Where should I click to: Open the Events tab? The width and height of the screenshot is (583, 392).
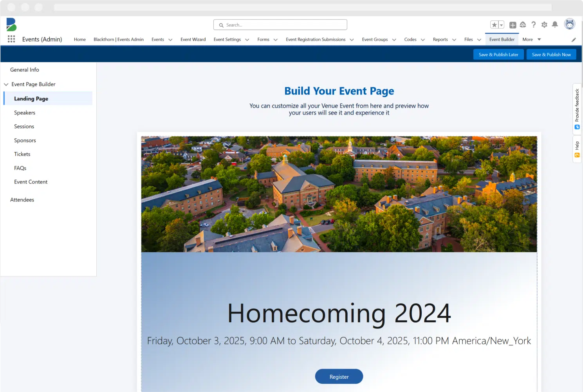pos(158,40)
